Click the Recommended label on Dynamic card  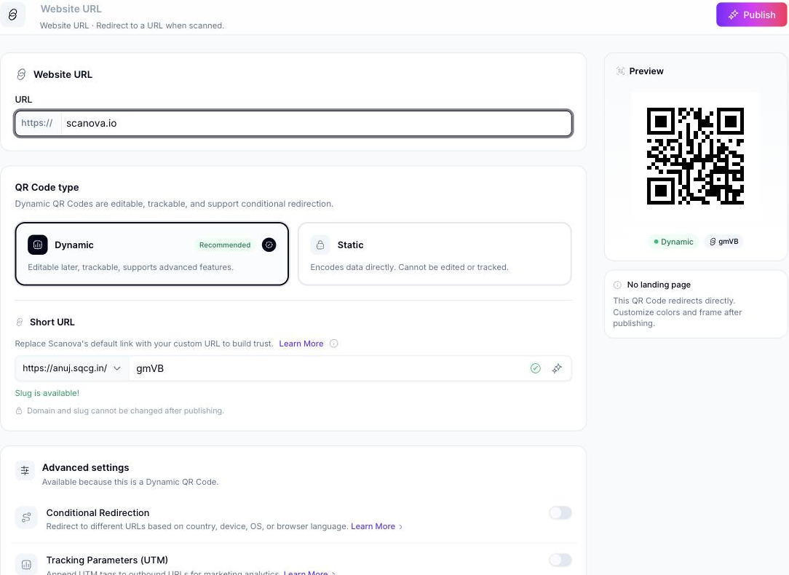(225, 245)
